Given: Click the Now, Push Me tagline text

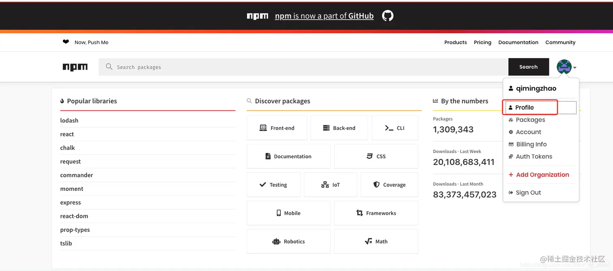Looking at the screenshot, I should coord(92,42).
